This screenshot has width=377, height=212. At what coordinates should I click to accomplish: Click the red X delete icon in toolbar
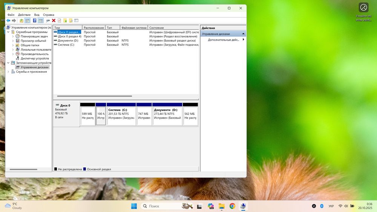[x=54, y=21]
